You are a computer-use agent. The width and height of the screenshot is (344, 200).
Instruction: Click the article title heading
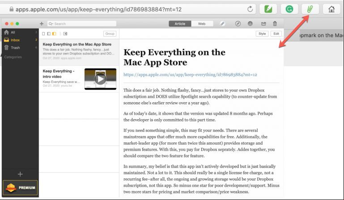(174, 57)
